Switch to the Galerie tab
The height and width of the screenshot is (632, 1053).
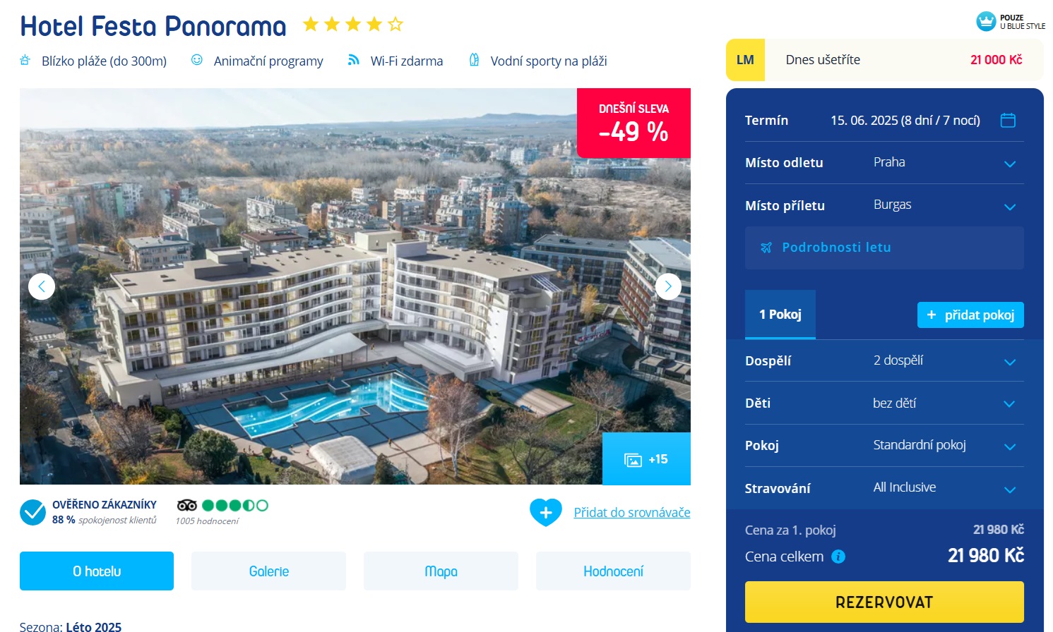268,571
